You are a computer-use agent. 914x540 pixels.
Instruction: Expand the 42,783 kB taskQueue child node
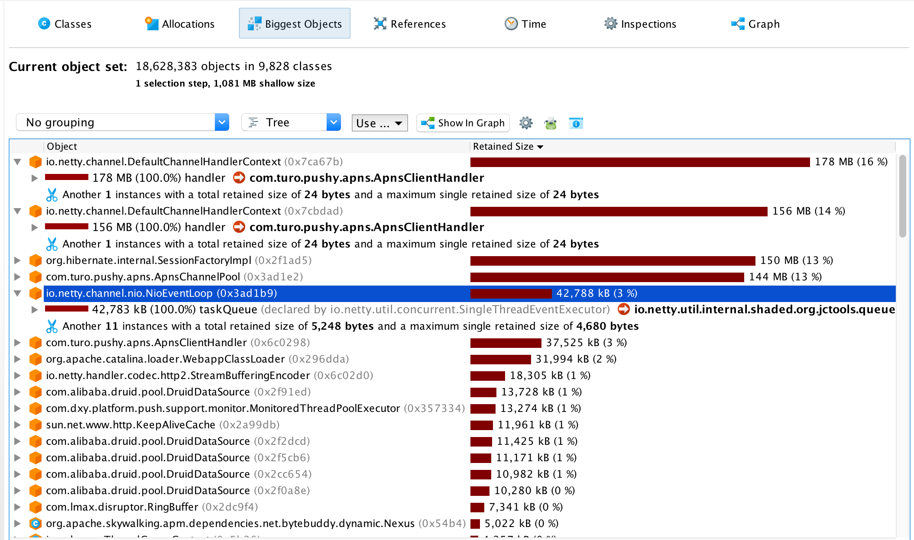point(34,310)
